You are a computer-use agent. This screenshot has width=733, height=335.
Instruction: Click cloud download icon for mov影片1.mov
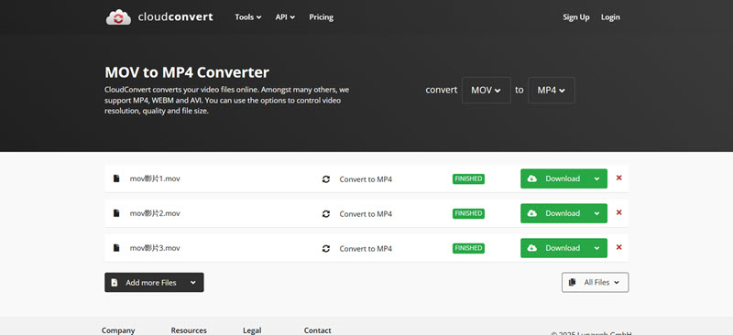tap(532, 178)
